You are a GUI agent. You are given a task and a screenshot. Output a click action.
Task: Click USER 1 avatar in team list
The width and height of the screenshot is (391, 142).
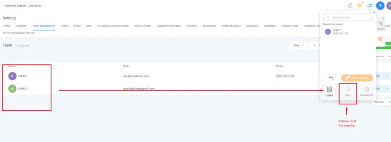coord(12,76)
